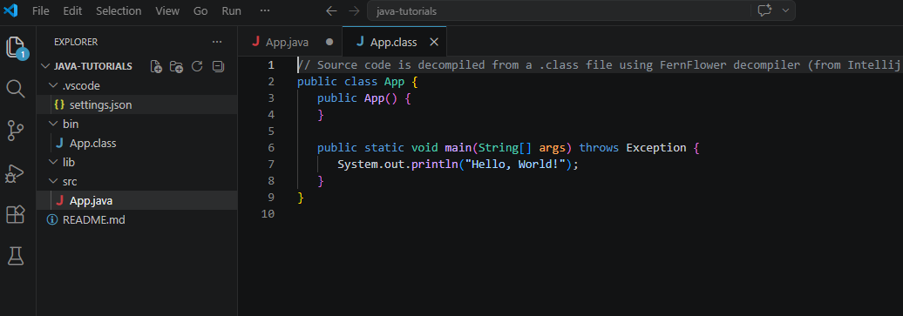Click the class name App on line 2
This screenshot has width=903, height=316.
(x=394, y=82)
